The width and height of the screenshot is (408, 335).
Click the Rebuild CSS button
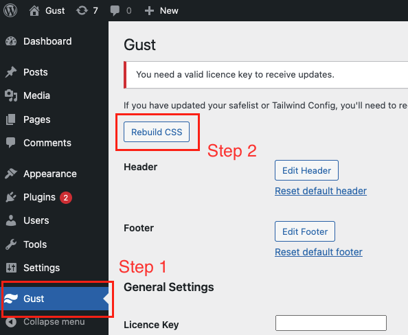tap(157, 132)
